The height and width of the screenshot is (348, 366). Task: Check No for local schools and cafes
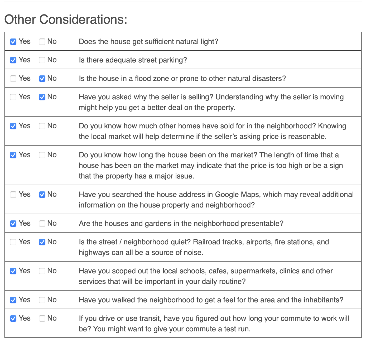point(42,271)
